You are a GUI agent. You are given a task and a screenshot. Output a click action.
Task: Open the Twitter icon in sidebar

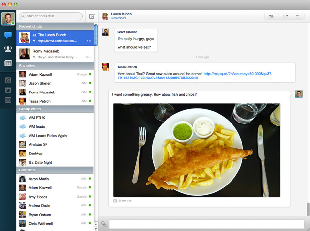(x=8, y=91)
